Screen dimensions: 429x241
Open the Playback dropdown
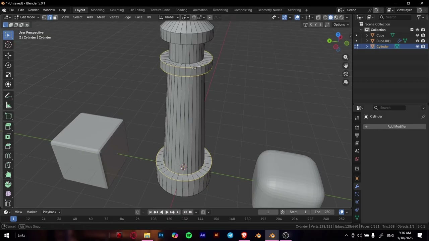click(x=52, y=212)
